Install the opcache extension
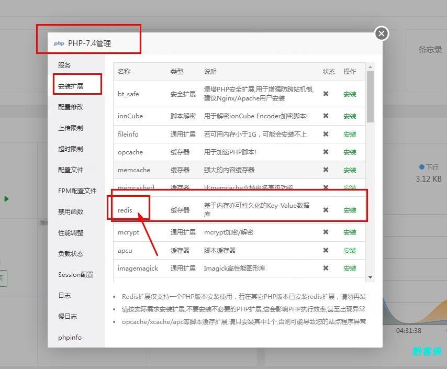Viewport: 447px width, 369px height. (350, 152)
